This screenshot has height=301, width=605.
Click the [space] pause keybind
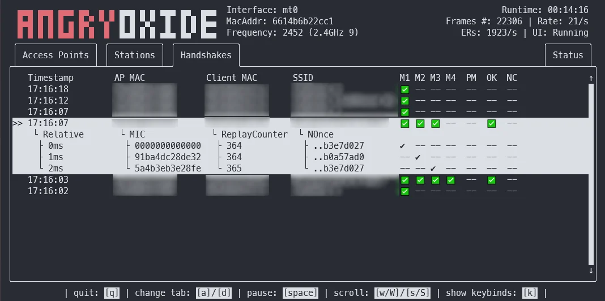click(300, 293)
